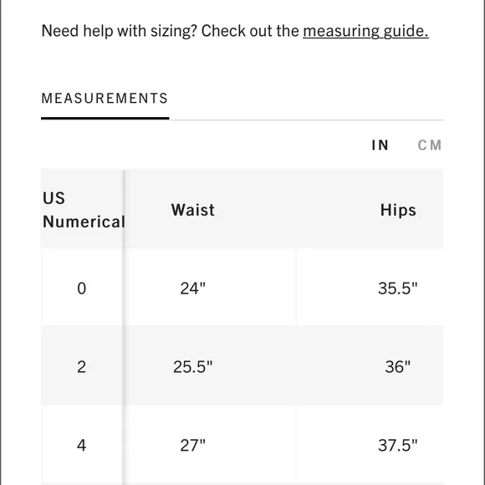This screenshot has height=485, width=485.
Task: Select size 4 row label
Action: coord(82,446)
